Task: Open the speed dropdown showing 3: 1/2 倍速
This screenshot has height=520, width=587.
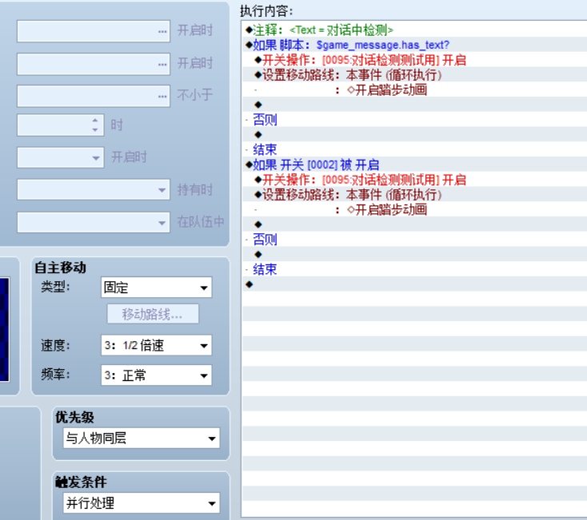Action: 157,345
